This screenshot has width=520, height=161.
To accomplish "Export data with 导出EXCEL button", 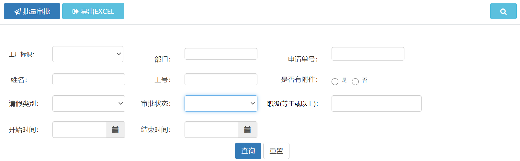I will (93, 12).
